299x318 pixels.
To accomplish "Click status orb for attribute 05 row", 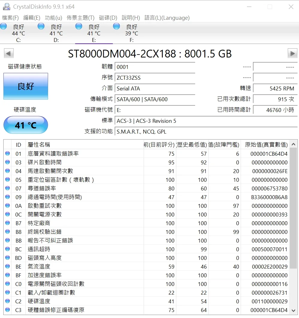I will 7,179.
